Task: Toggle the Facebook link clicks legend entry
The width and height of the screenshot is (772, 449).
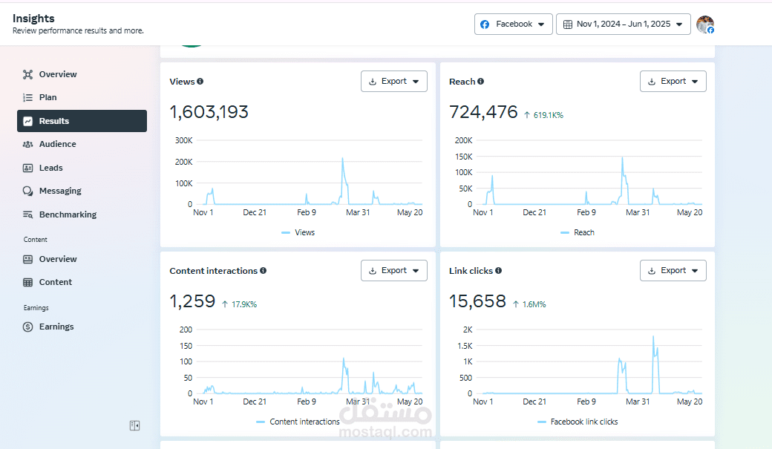Action: (578, 422)
